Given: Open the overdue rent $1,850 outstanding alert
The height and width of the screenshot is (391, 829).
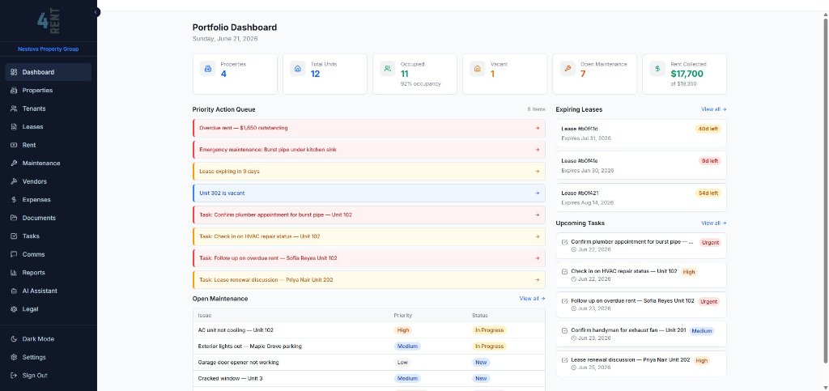Looking at the screenshot, I should (368, 128).
